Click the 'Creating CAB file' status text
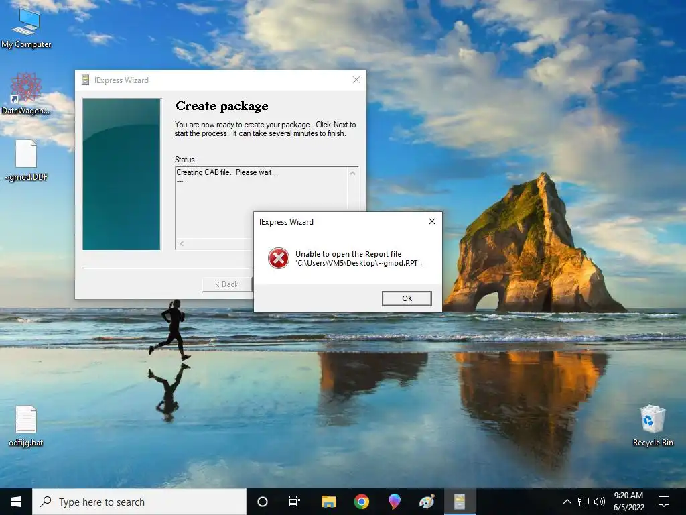The width and height of the screenshot is (686, 515). (227, 172)
